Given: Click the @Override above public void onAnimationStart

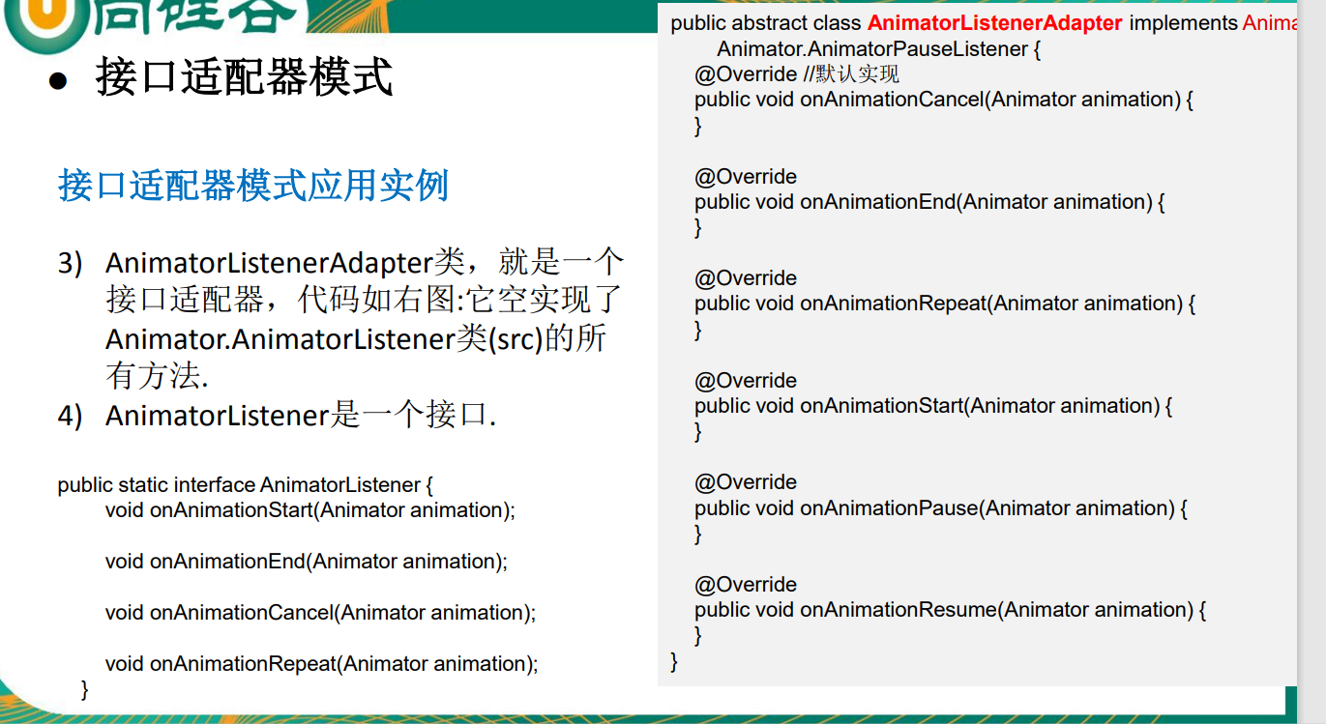Looking at the screenshot, I should click(746, 381).
